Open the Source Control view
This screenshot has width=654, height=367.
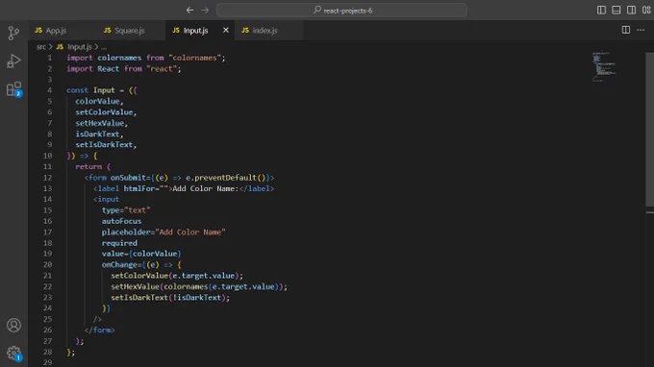(13, 33)
